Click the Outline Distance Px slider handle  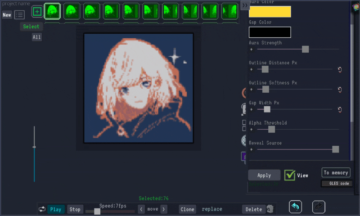[x=265, y=69]
